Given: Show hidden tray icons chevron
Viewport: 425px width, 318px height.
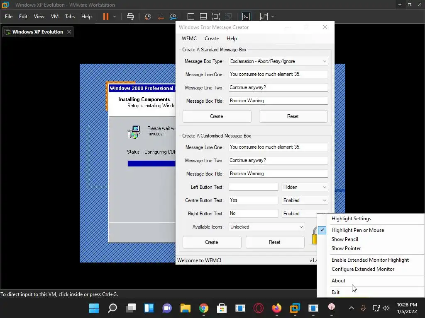Looking at the screenshot, I should [x=351, y=308].
